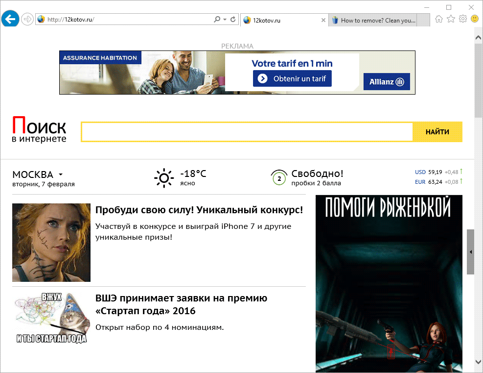Click the vertical scrollbar thumb
The width and height of the screenshot is (483, 373).
click(479, 81)
